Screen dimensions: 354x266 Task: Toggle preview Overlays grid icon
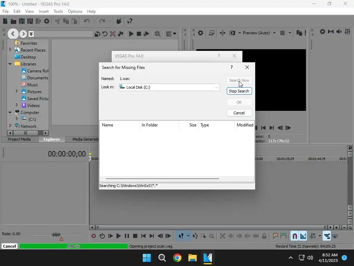(282, 33)
